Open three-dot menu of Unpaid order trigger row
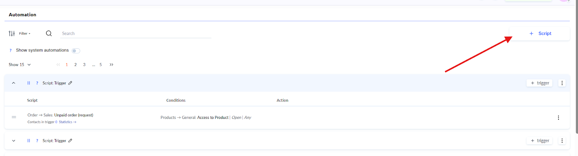This screenshot has width=578, height=156. (558, 118)
